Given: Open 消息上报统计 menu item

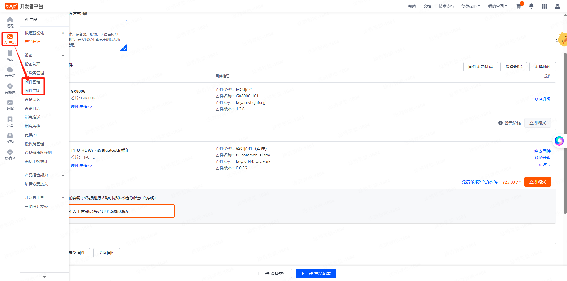Looking at the screenshot, I should pos(36,161).
